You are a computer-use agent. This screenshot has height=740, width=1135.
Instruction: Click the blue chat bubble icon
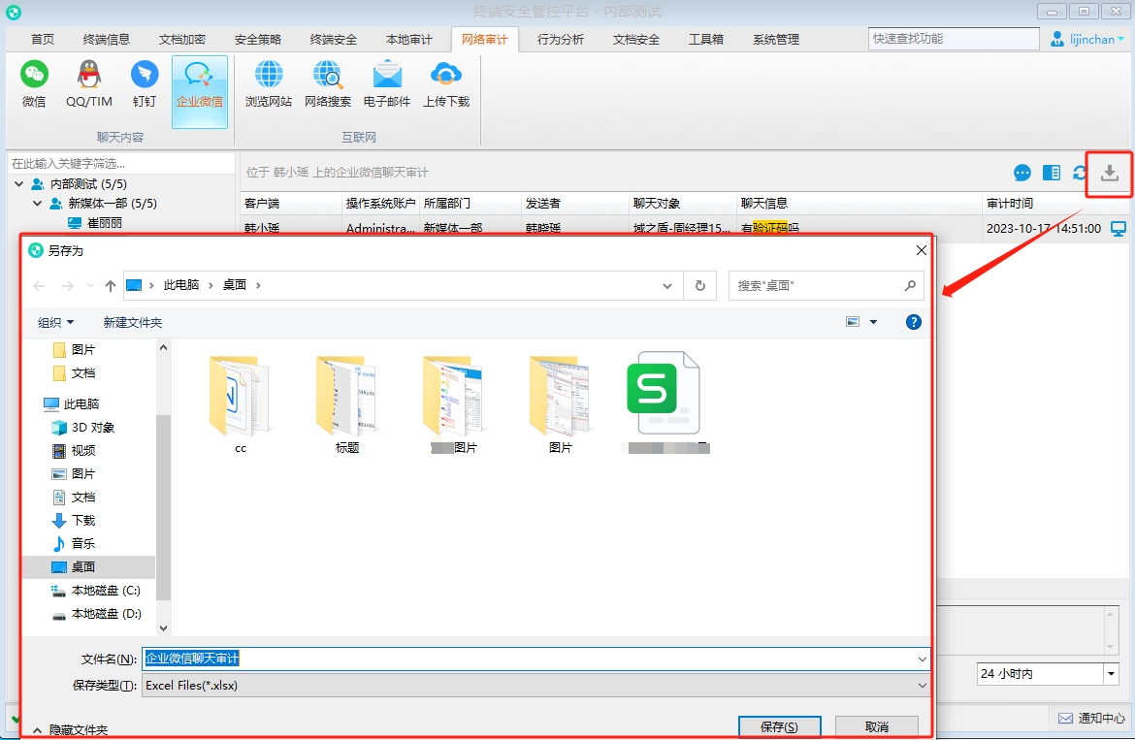tap(1022, 173)
